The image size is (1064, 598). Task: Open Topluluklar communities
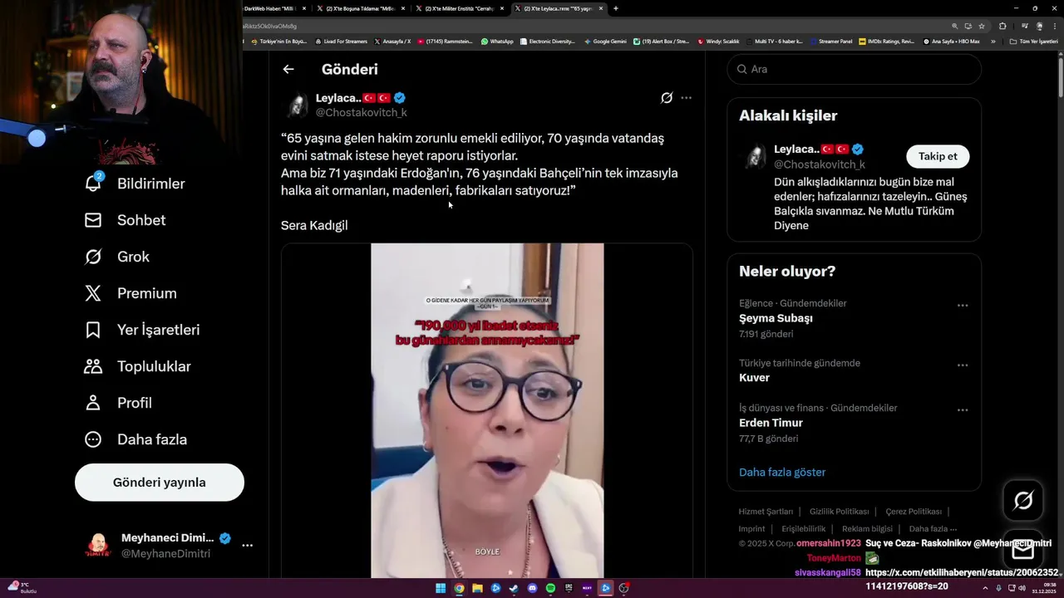[138, 366]
